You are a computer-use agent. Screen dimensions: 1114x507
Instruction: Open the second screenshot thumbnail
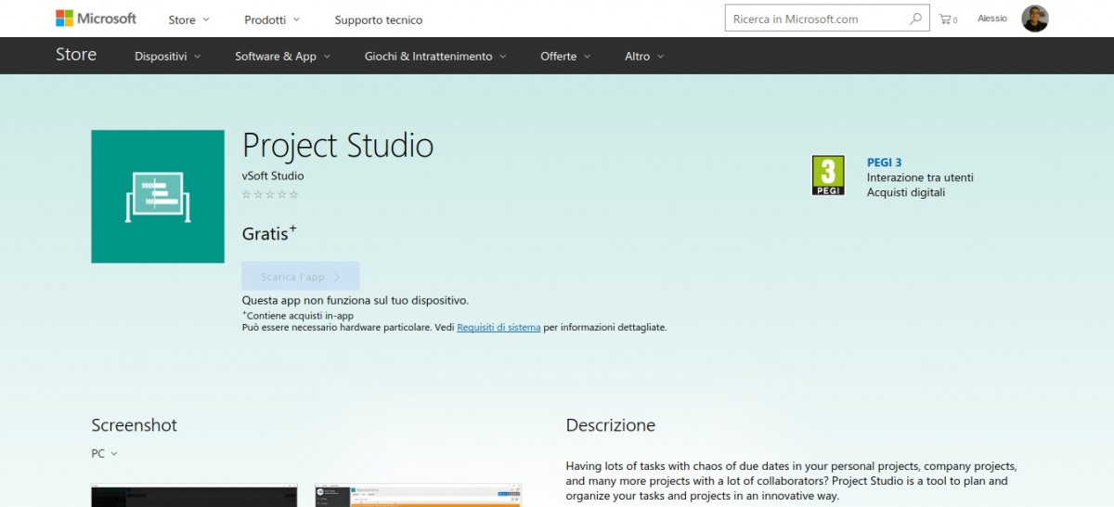pyautogui.click(x=418, y=495)
